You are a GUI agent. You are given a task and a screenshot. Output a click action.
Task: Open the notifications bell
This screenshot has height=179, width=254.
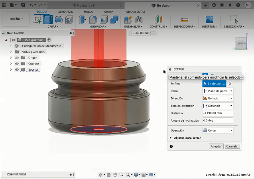click(x=230, y=5)
